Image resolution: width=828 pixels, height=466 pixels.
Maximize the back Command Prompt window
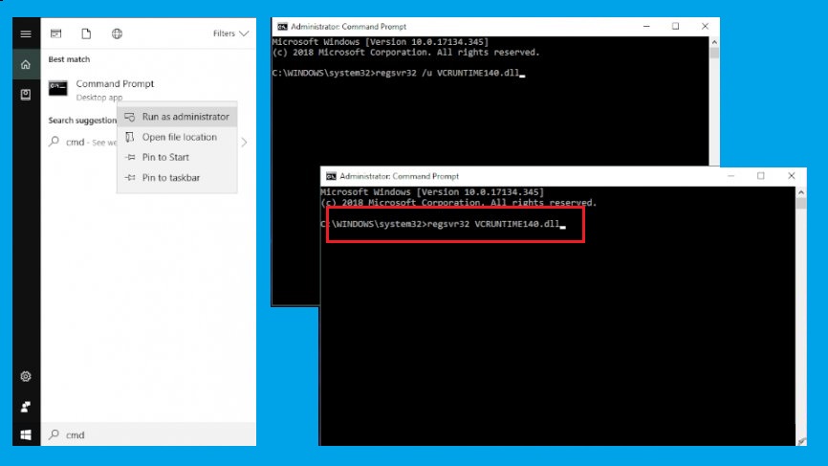tap(675, 26)
